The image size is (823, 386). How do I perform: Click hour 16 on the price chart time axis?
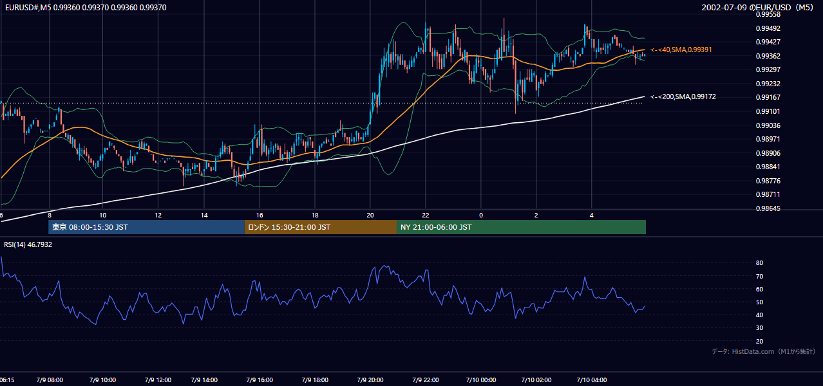259,215
